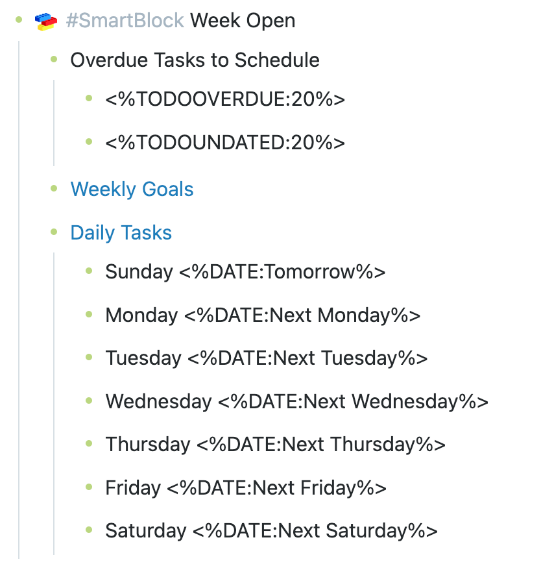Click the bullet beside TODOOVERDUE:20 block
The width and height of the screenshot is (541, 579).
89,99
